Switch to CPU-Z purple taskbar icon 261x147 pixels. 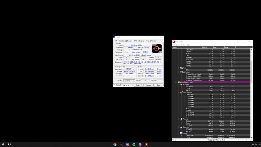click(x=140, y=144)
